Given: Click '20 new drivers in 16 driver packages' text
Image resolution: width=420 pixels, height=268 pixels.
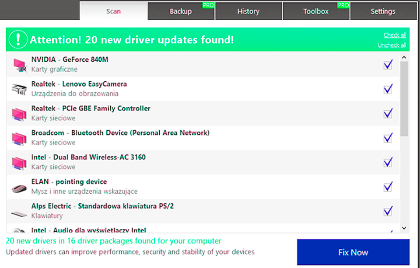Looking at the screenshot, I should (x=114, y=241).
